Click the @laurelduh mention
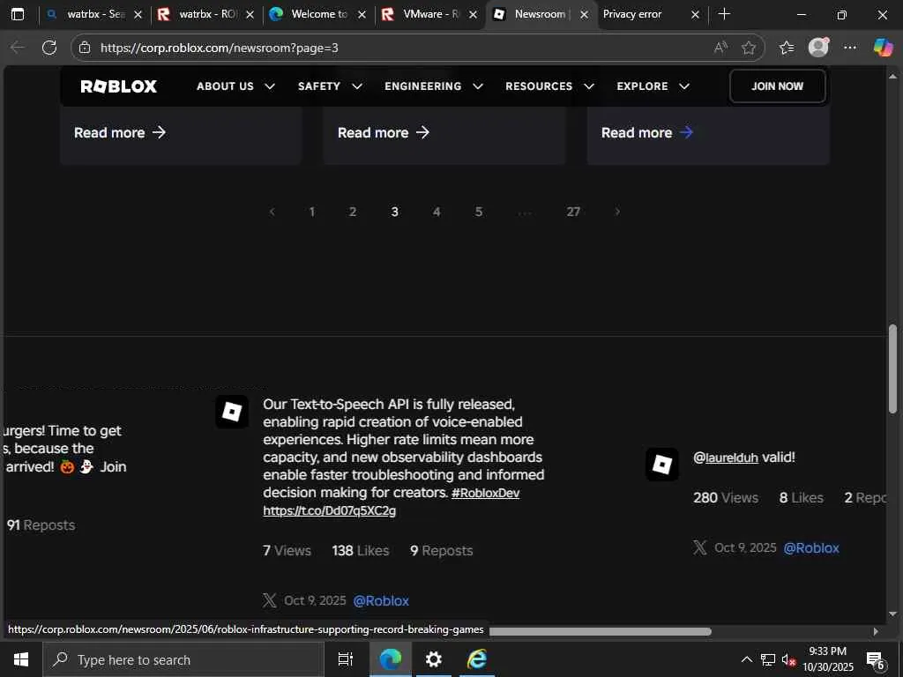Viewport: 903px width, 677px height. point(726,458)
